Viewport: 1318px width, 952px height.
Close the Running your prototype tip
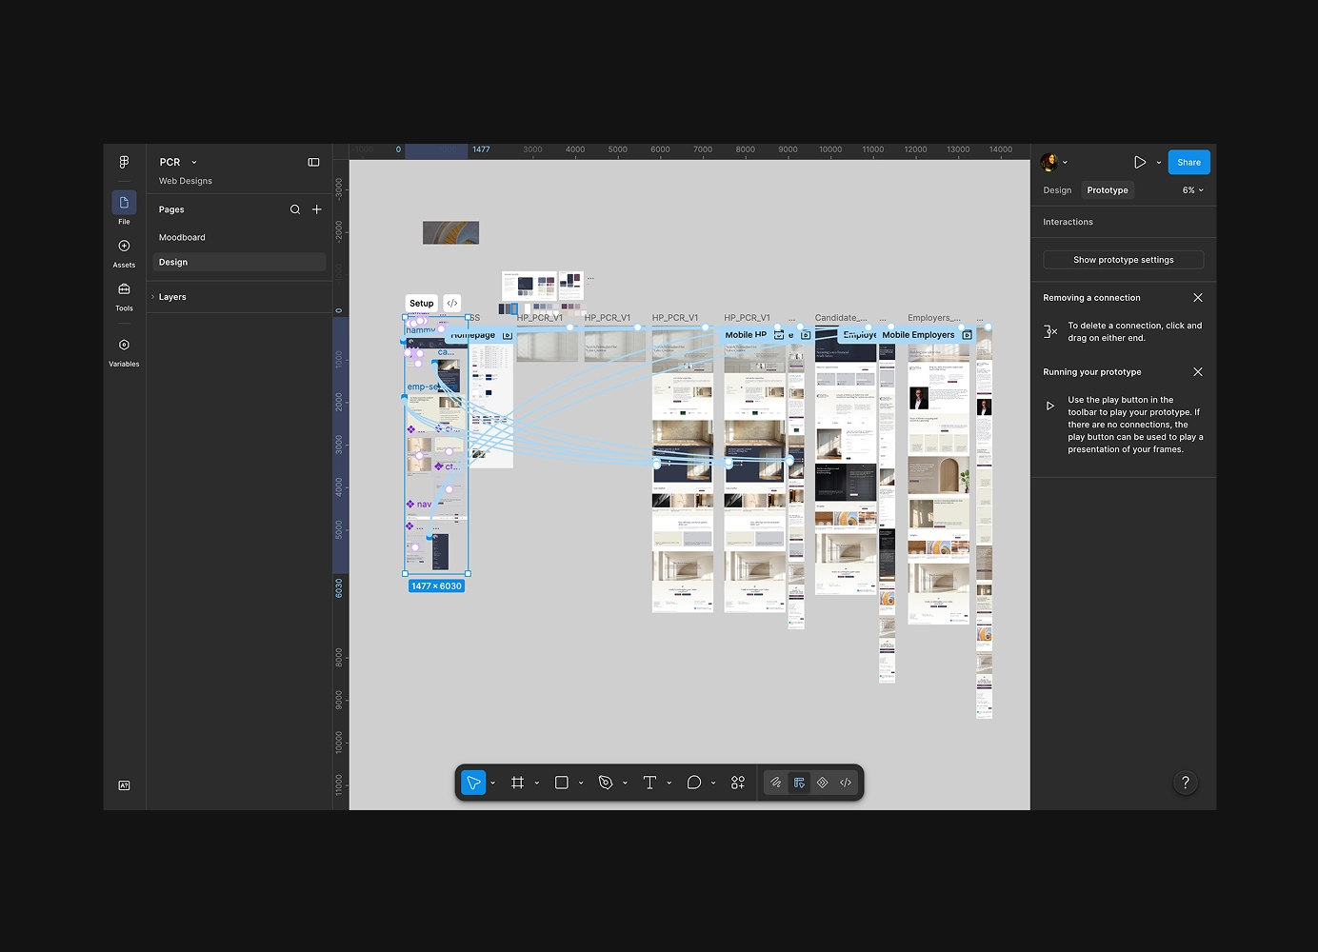click(x=1198, y=372)
